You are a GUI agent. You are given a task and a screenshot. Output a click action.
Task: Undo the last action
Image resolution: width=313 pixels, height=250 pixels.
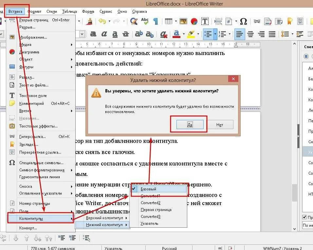pyautogui.click(x=102, y=21)
